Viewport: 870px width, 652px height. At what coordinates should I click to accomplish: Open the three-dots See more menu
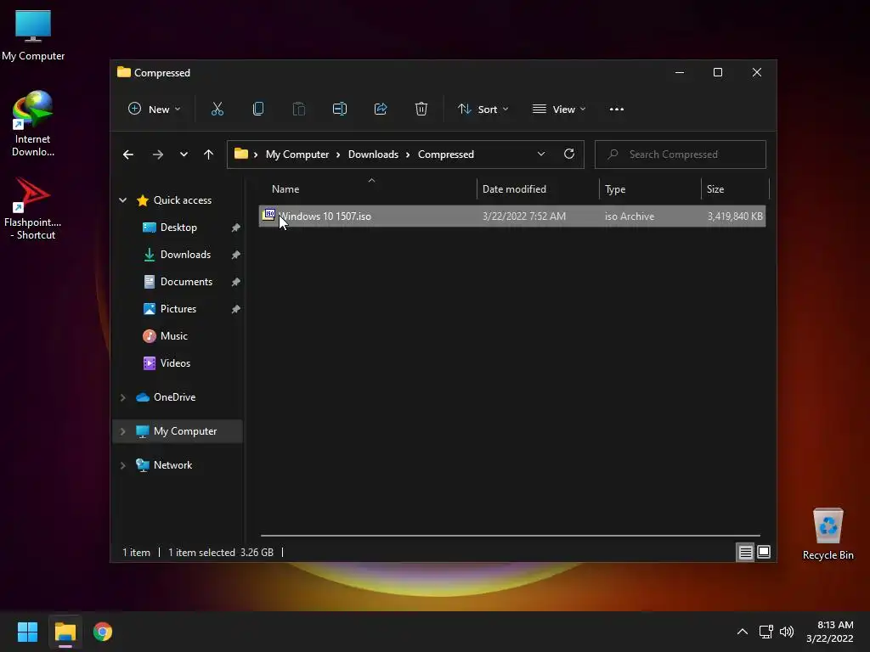click(617, 110)
